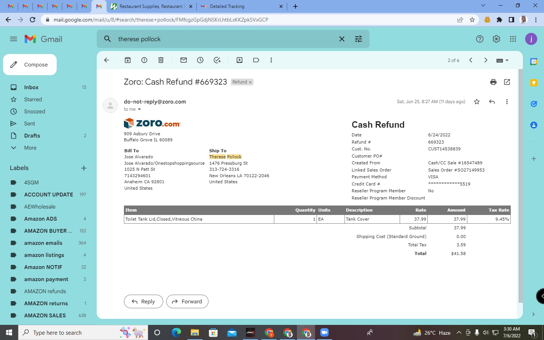
Task: Click the Reply button below email
Action: tap(143, 301)
